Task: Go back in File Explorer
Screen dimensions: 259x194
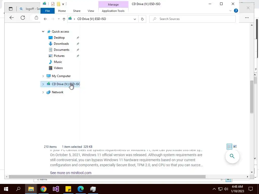Action: [45, 19]
